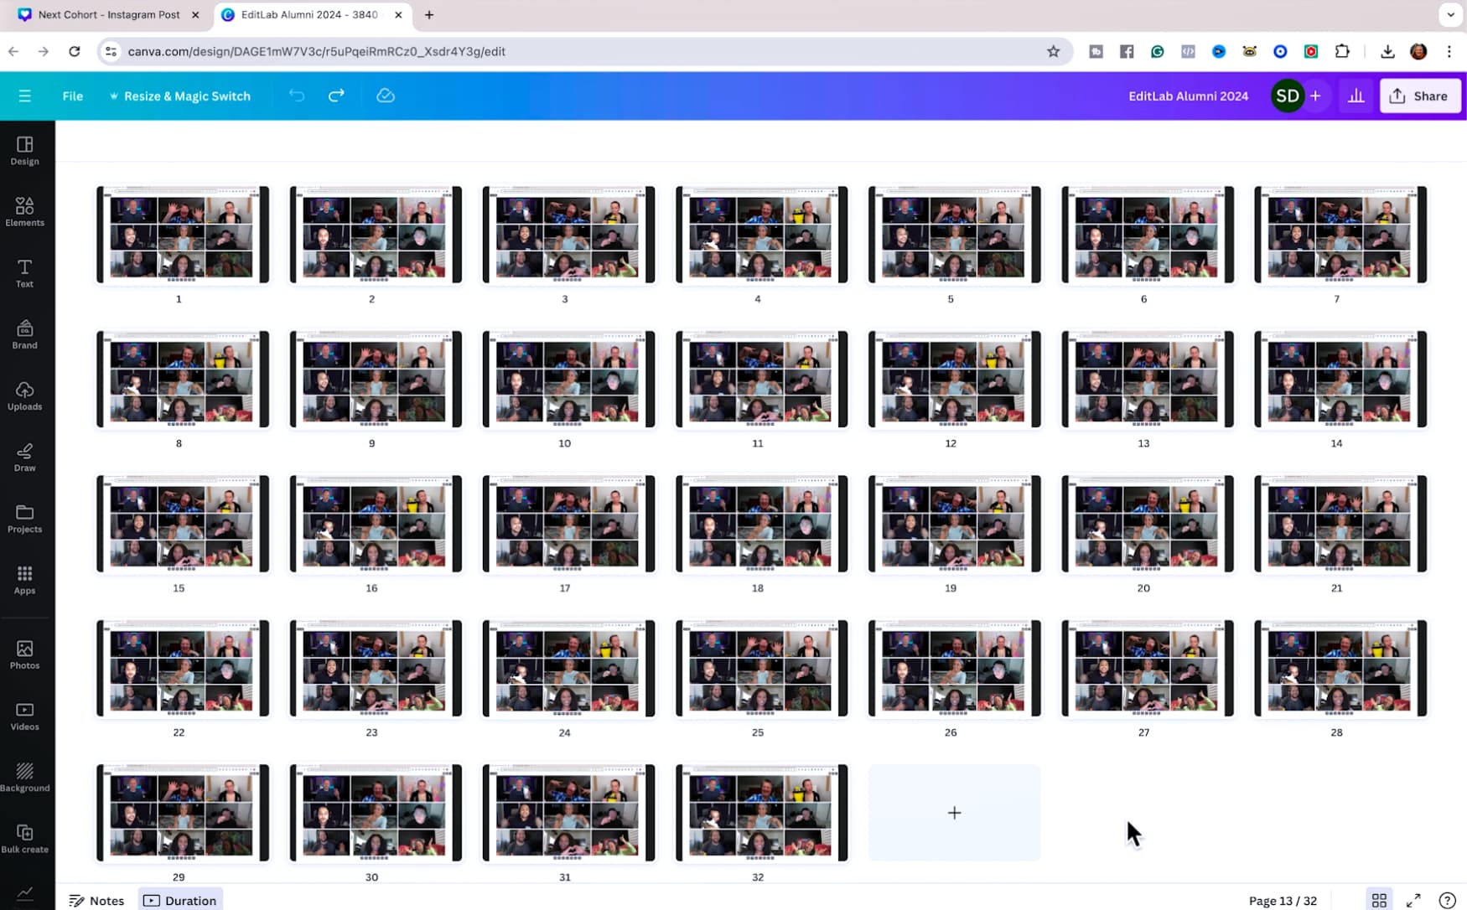The image size is (1467, 910).
Task: Switch to Next Cohort Instagram Post tab
Action: (109, 14)
